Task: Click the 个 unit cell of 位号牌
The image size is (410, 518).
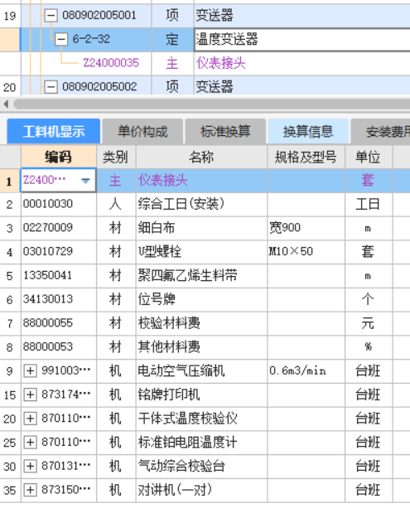Action: 369,299
